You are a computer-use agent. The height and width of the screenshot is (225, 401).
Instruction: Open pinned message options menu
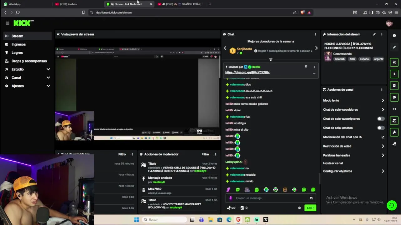point(314,67)
